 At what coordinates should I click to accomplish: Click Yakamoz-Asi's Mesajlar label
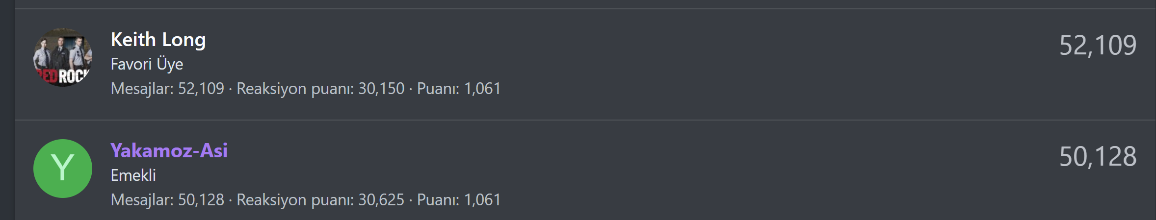142,200
